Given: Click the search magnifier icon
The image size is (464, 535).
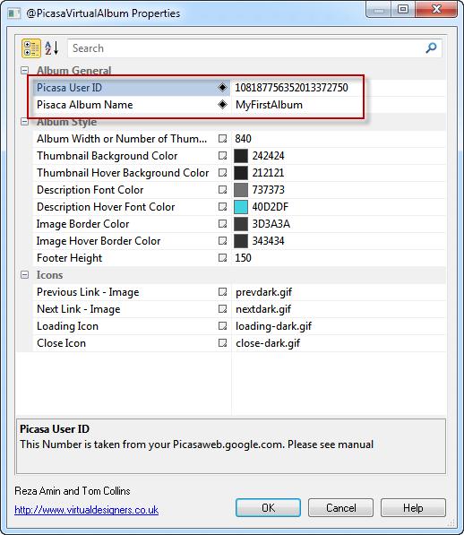Looking at the screenshot, I should coord(431,48).
